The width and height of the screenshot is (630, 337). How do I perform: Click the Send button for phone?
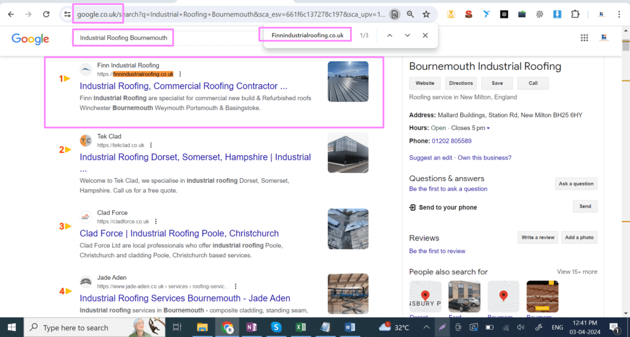click(585, 206)
